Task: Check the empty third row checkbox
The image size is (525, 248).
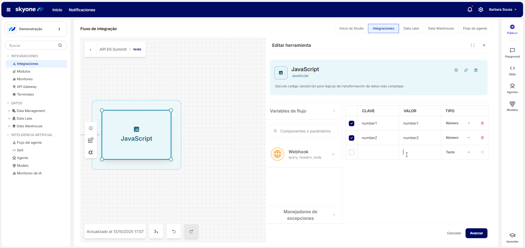Action: [352, 152]
